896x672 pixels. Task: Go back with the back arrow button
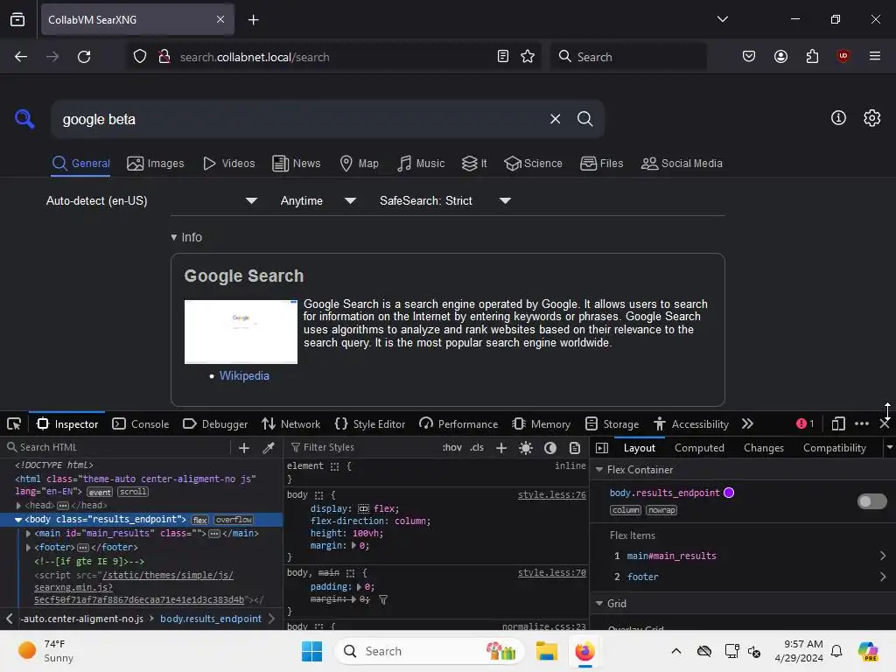(x=21, y=57)
